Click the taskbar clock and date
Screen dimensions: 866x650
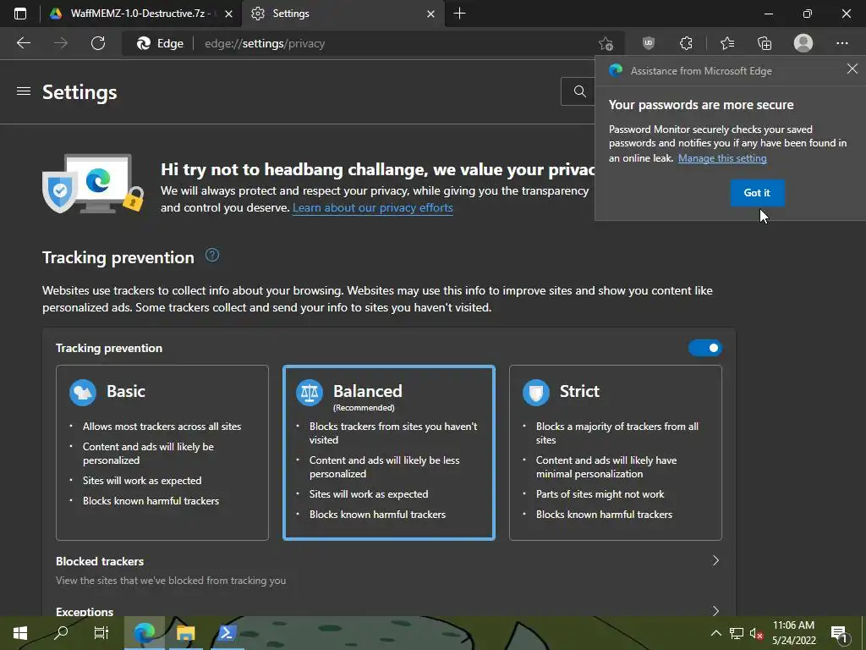tap(793, 633)
